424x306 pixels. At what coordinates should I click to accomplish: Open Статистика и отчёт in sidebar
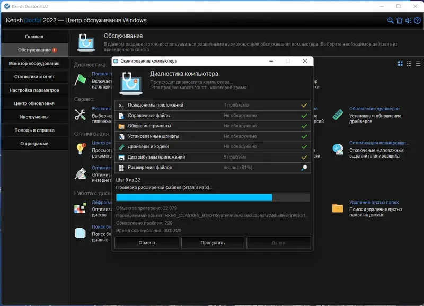pos(34,77)
